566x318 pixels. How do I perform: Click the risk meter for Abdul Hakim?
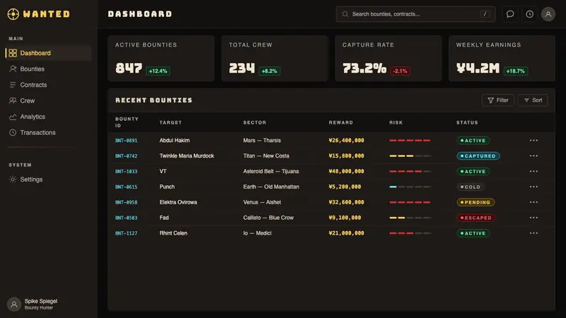tap(410, 140)
